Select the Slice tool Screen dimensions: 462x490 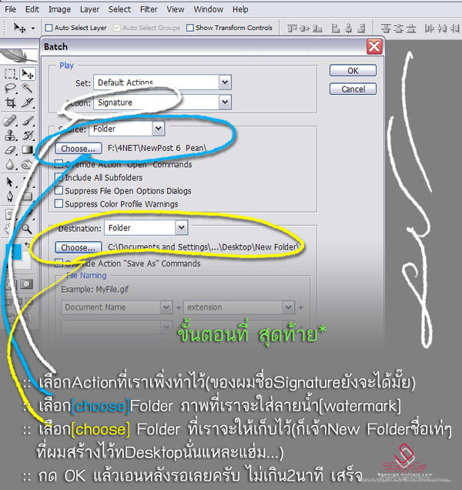(x=28, y=102)
